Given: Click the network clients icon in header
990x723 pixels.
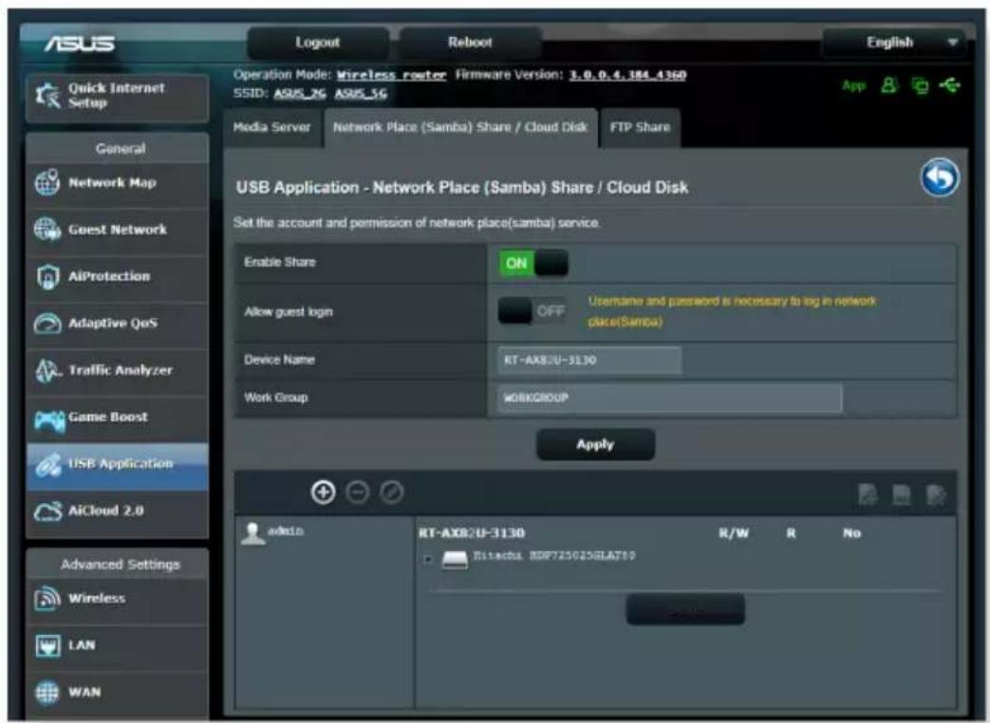Looking at the screenshot, I should pyautogui.click(x=920, y=85).
